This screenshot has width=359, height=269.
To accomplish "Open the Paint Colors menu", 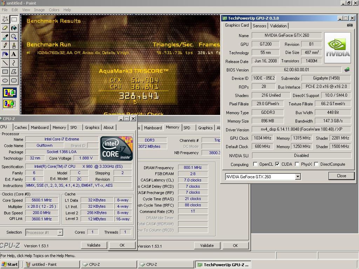I will point(54,10).
